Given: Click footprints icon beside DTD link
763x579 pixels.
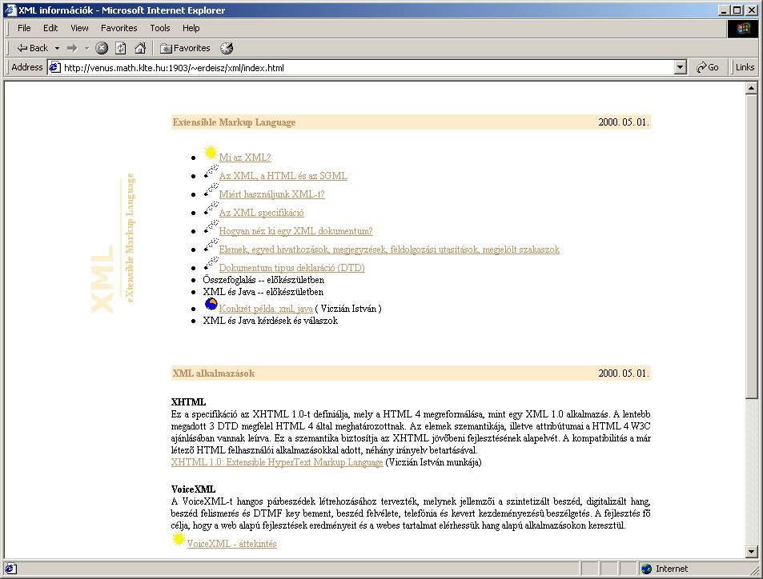Looking at the screenshot, I should click(x=211, y=264).
